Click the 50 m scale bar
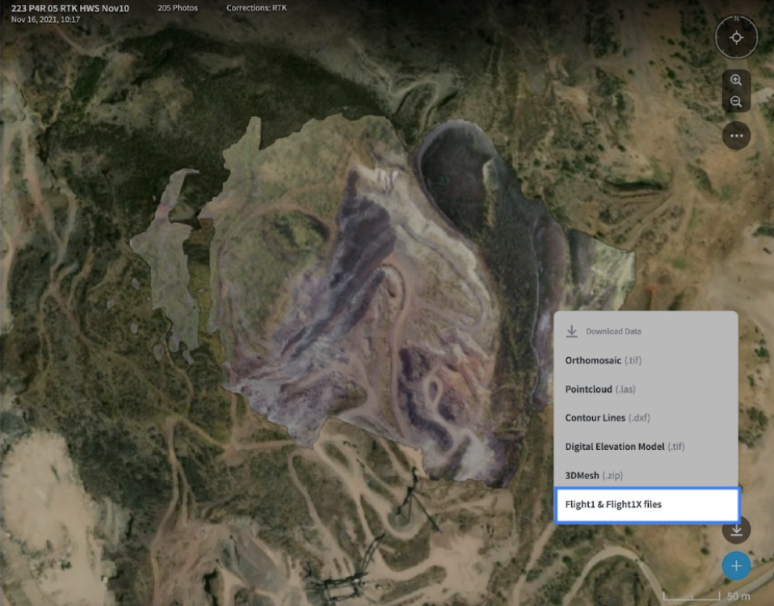 point(706,596)
